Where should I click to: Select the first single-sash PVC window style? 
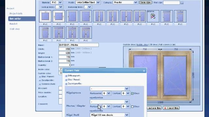pos(45,16)
